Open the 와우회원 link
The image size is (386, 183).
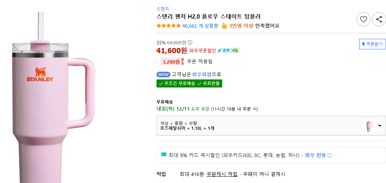[x=202, y=75]
